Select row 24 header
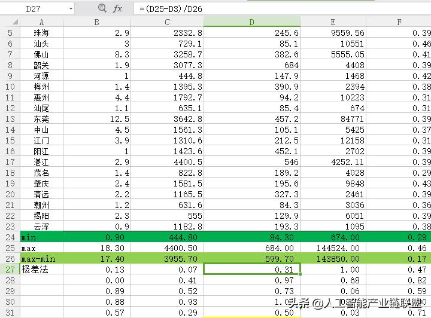 click(10, 237)
